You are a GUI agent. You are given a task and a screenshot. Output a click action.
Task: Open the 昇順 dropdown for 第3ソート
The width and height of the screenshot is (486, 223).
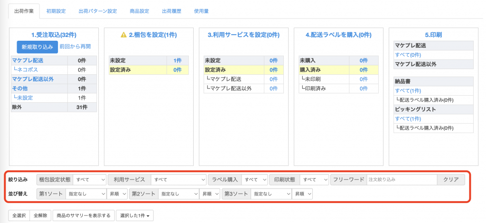pos(302,194)
